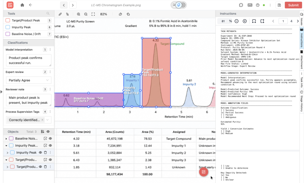Hide the Target/Product object

pyautogui.click(x=40, y=166)
